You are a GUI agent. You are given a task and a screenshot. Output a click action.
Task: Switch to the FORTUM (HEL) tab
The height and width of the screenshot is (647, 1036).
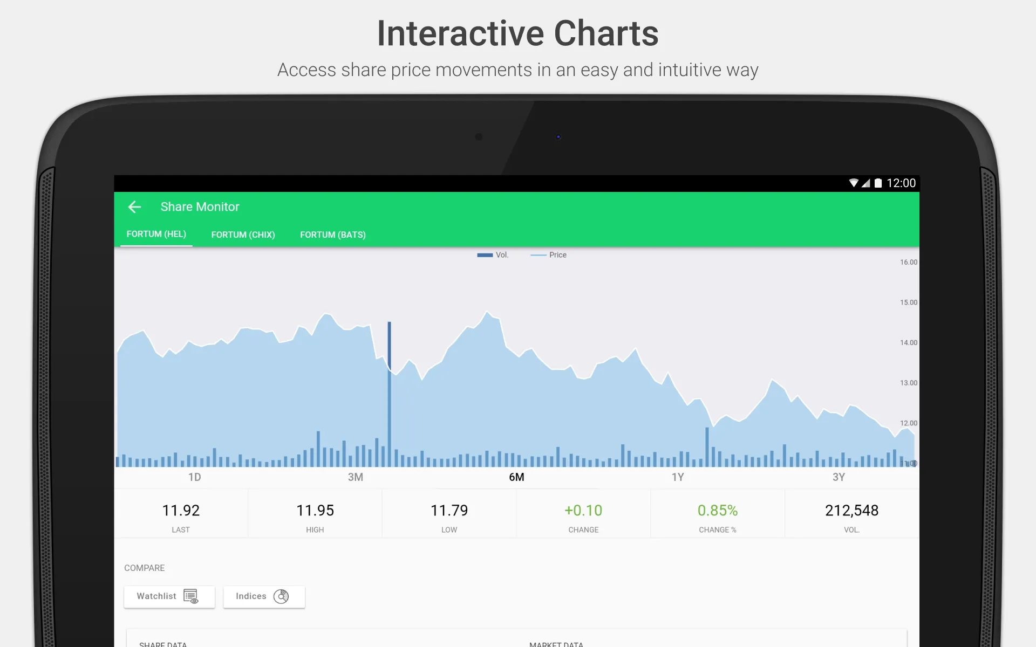point(156,234)
